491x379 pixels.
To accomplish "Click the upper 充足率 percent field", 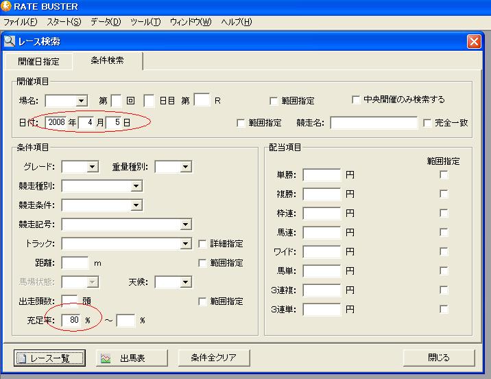I will pyautogui.click(x=125, y=321).
